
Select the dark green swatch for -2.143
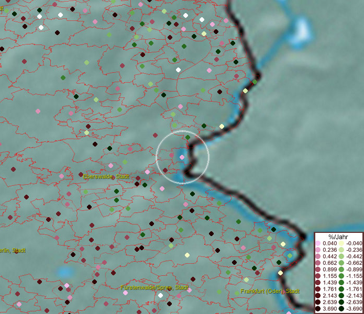tap(341, 296)
